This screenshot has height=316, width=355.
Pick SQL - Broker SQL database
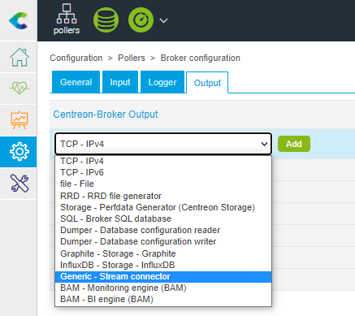[163, 219]
